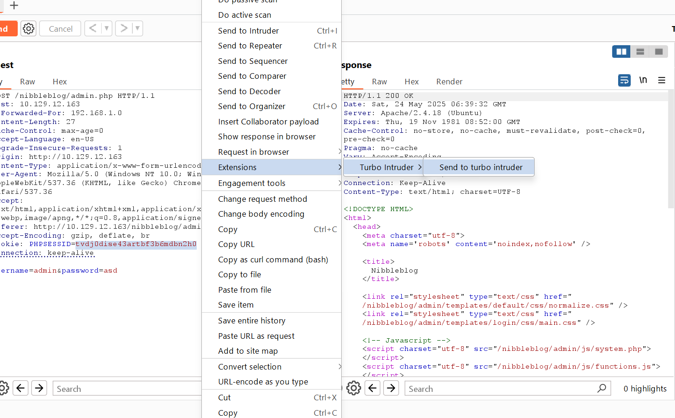
Task: Toggle show non-printable characters \n button
Action: tap(643, 80)
